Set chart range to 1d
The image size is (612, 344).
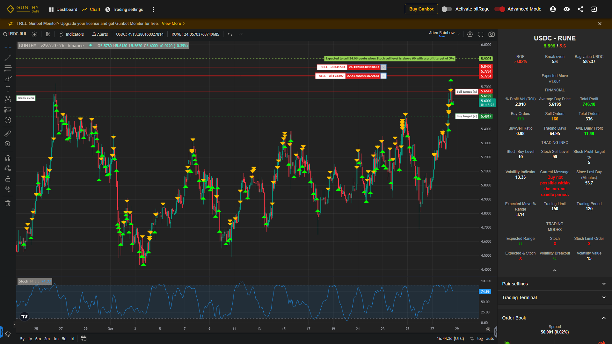click(72, 339)
